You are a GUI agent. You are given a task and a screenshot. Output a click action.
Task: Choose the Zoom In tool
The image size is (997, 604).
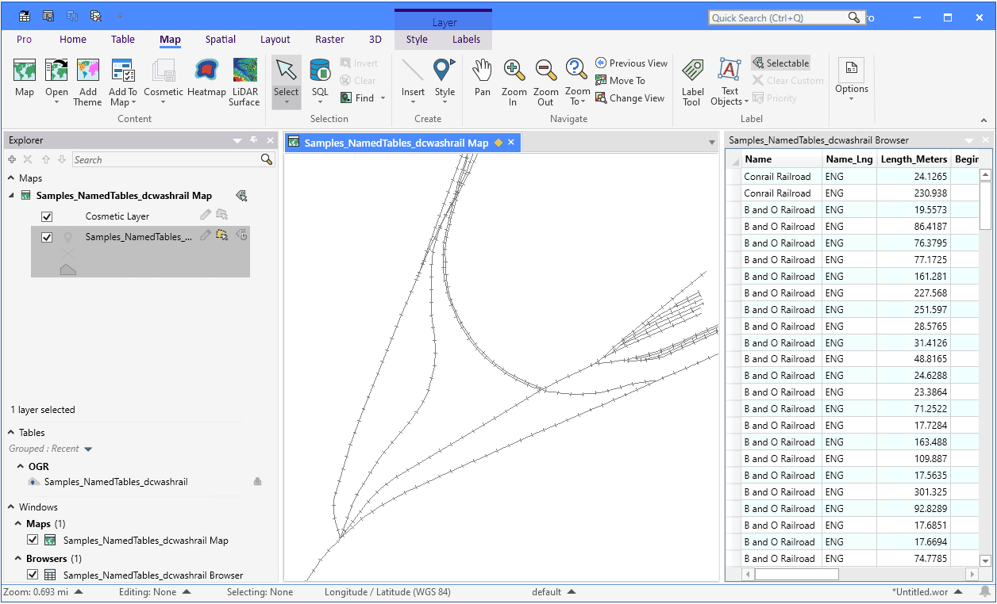(x=514, y=82)
